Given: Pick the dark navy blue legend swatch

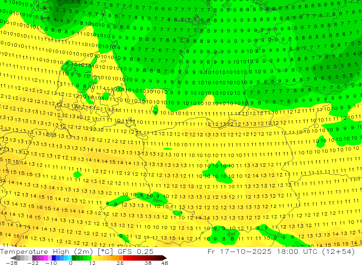Looking at the screenshot, I should 54,258.
